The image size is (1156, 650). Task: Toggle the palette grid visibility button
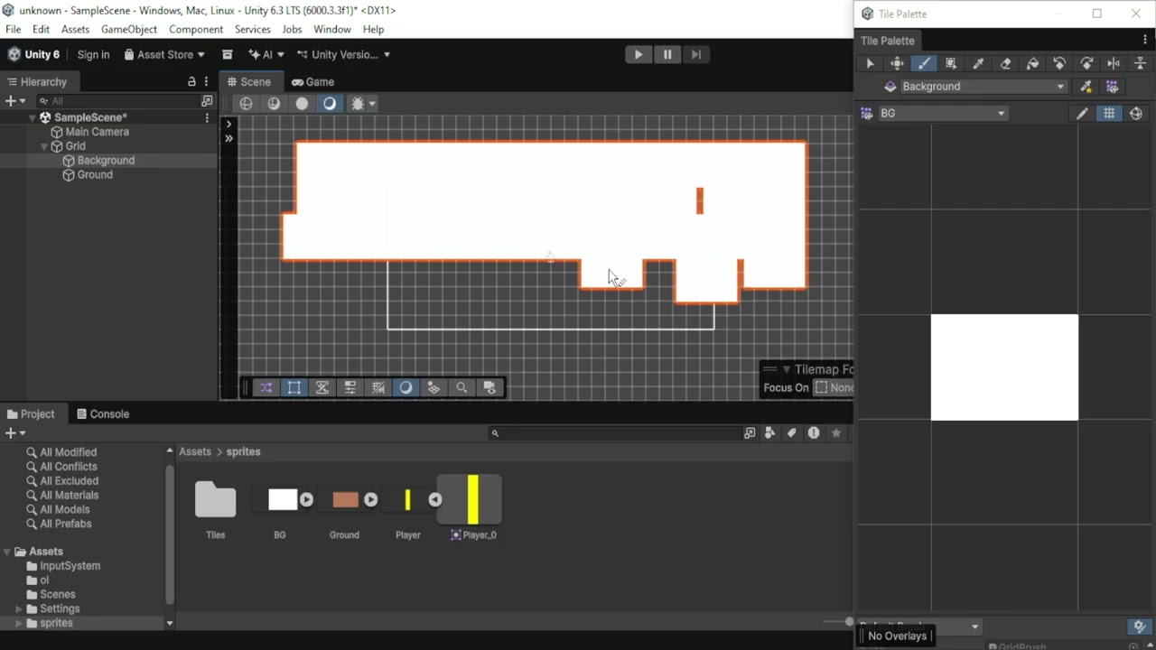pyautogui.click(x=1109, y=114)
